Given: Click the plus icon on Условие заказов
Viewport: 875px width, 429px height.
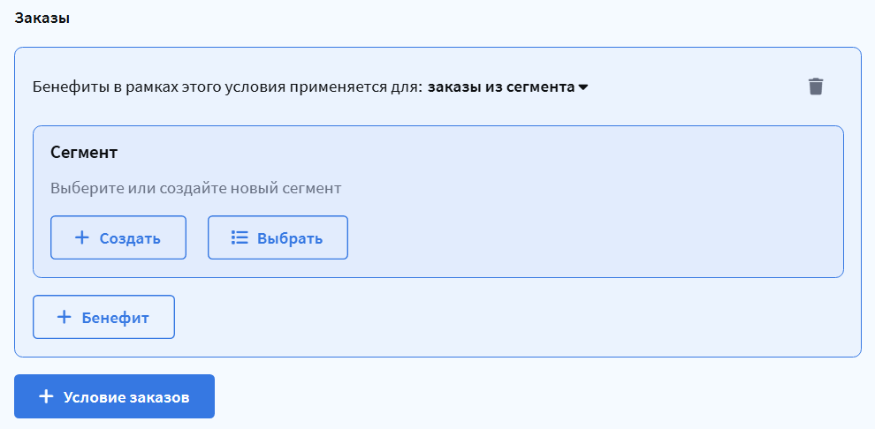Looking at the screenshot, I should [46, 396].
